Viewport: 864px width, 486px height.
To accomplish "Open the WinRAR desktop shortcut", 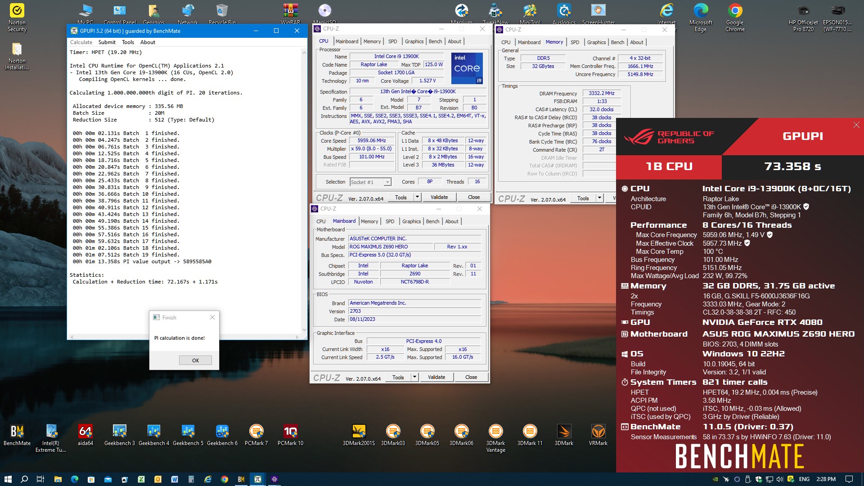I will click(x=290, y=13).
